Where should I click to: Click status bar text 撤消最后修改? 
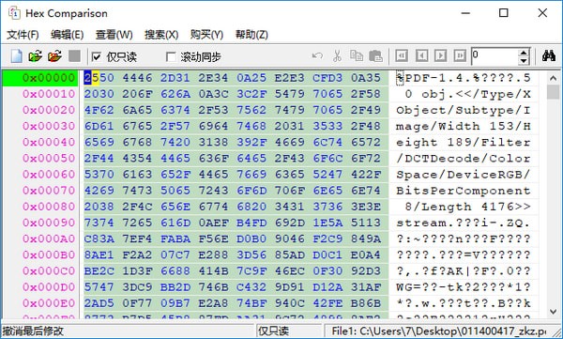[x=33, y=331]
